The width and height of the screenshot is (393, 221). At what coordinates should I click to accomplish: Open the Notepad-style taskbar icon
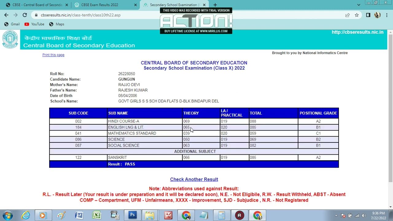(204, 215)
